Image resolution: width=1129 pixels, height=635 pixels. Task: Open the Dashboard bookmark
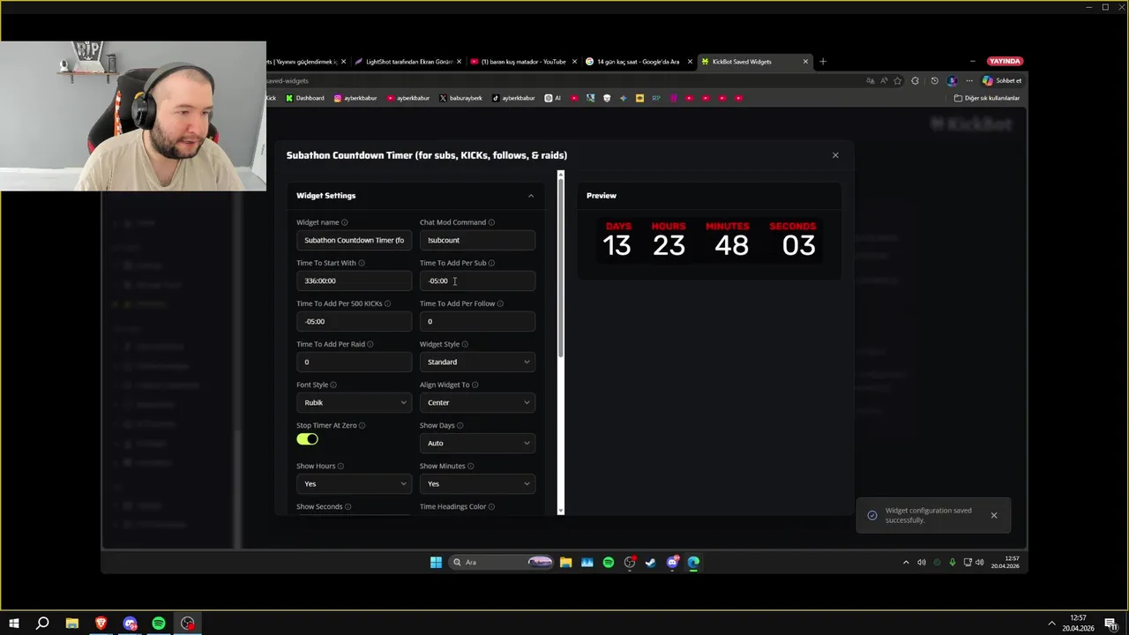[x=305, y=98]
